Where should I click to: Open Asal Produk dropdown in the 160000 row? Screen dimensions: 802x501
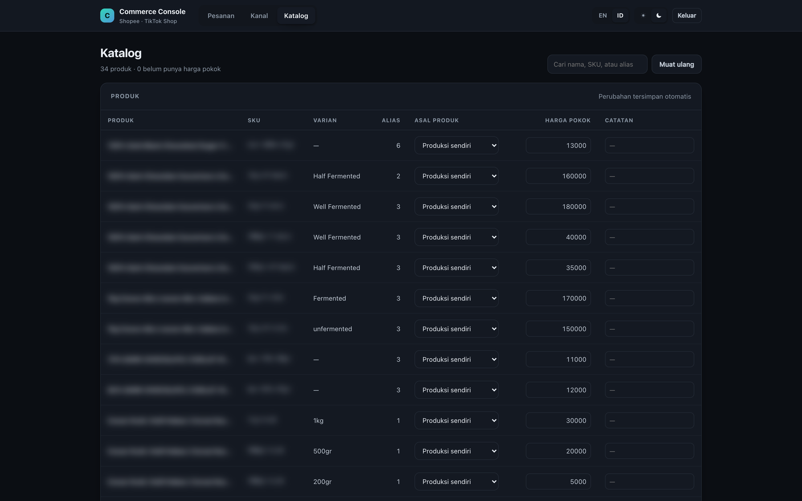pyautogui.click(x=456, y=176)
